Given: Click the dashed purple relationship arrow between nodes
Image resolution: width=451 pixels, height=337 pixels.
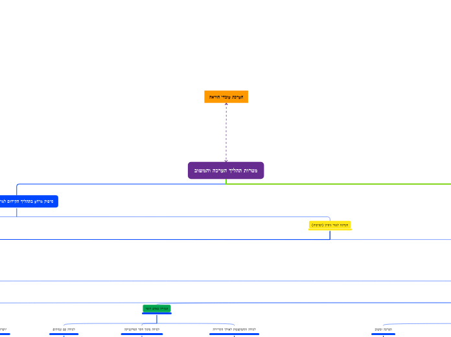Looking at the screenshot, I should tap(226, 132).
